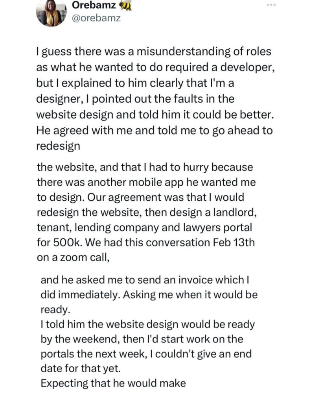322x403 pixels.
Task: Click the Orebamz profile avatar photo
Action: coord(50,14)
